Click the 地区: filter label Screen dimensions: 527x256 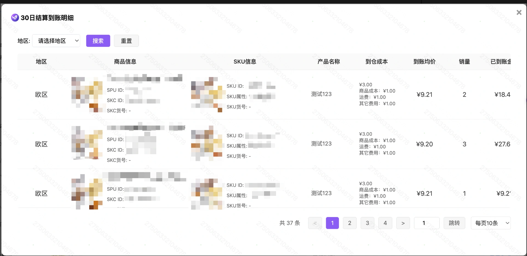click(24, 41)
